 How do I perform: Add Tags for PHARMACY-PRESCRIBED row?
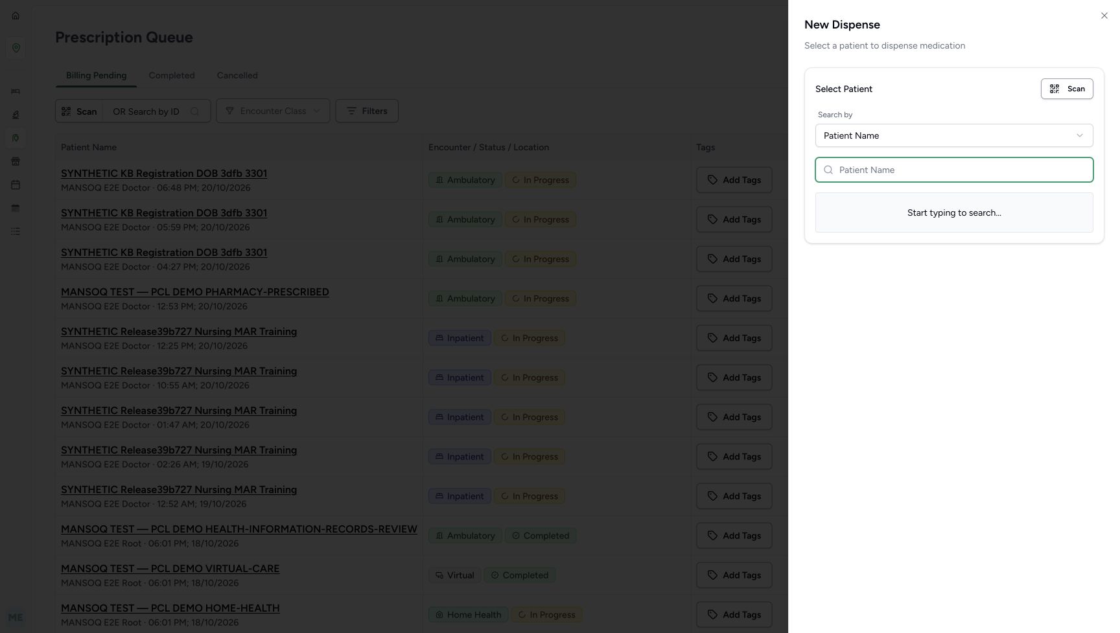734,299
